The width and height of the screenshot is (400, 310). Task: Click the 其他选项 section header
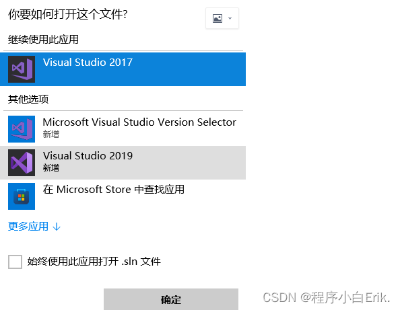[28, 99]
